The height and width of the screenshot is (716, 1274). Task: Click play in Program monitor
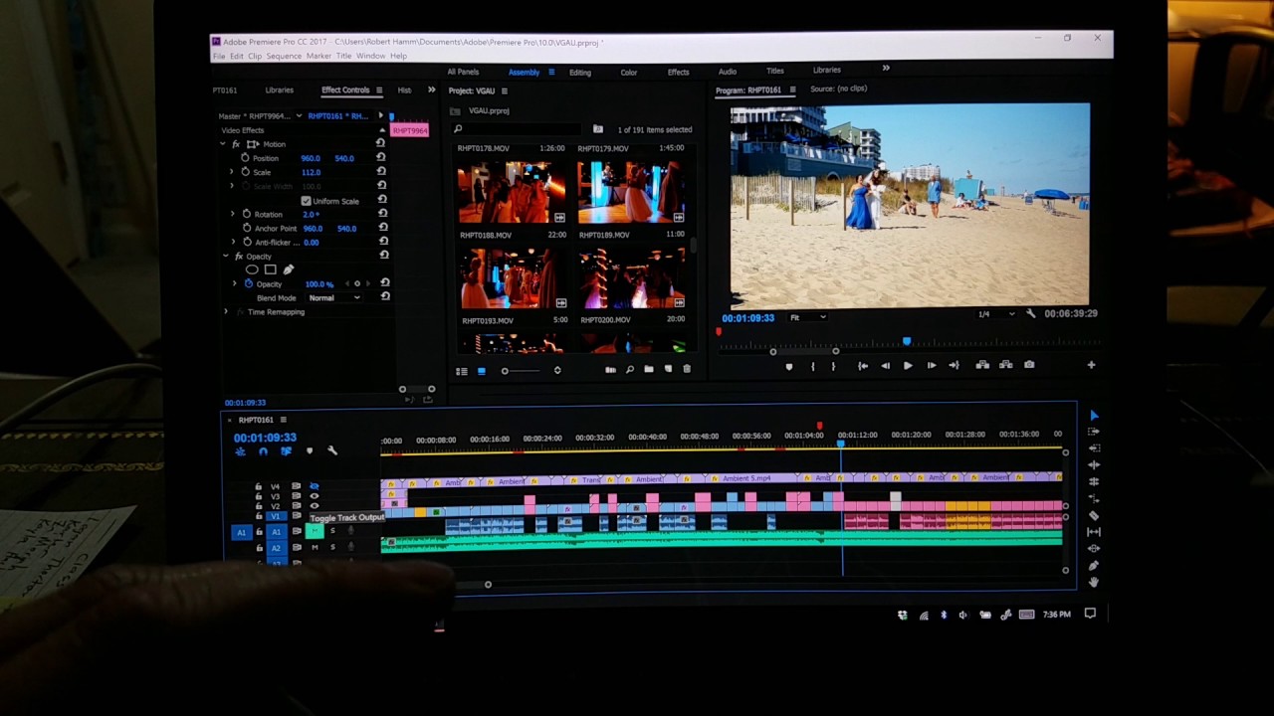tap(908, 366)
